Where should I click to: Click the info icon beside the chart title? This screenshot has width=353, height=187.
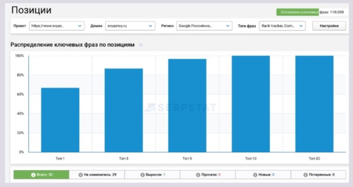click(x=141, y=45)
